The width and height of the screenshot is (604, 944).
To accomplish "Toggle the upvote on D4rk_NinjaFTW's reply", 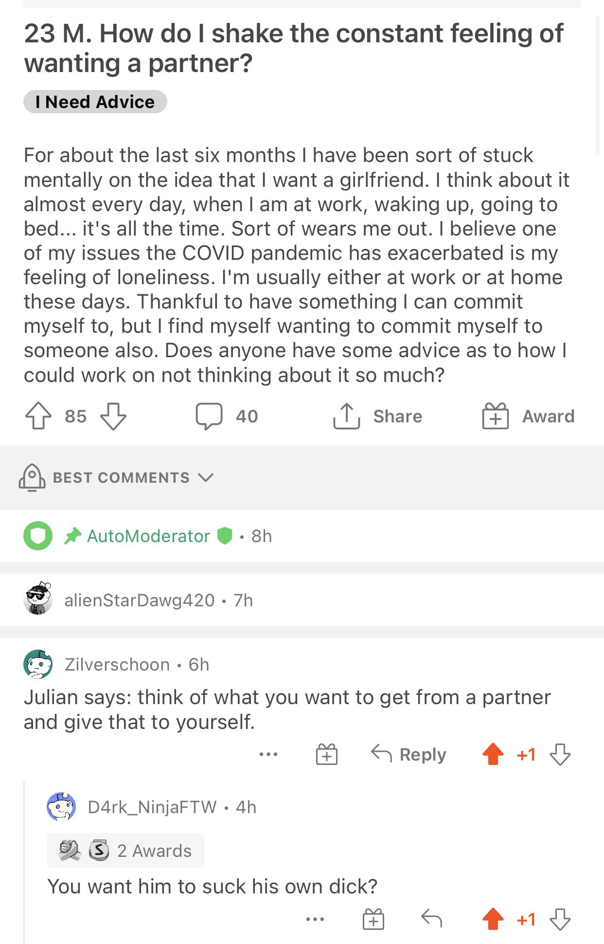I will click(493, 919).
